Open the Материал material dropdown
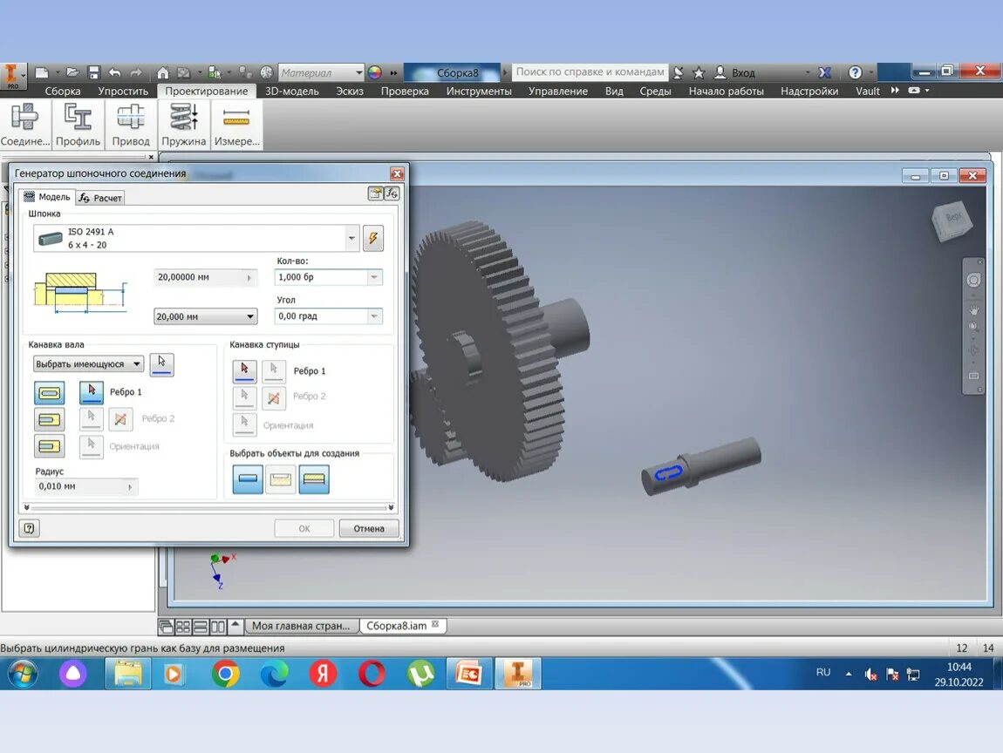This screenshot has width=1003, height=753. tap(358, 73)
